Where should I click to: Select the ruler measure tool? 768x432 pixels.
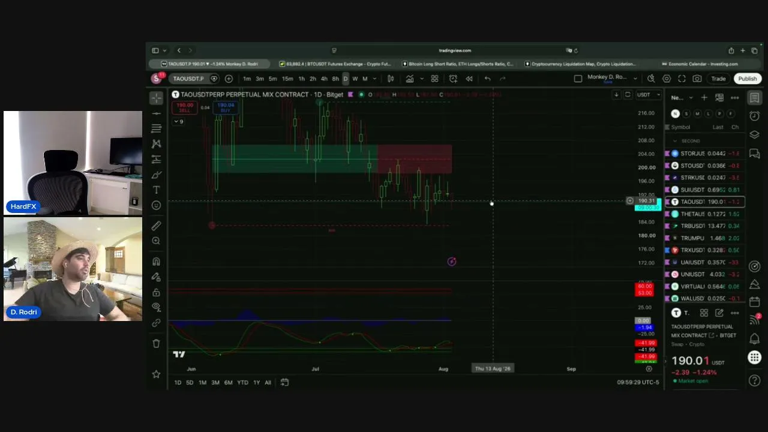(x=157, y=226)
